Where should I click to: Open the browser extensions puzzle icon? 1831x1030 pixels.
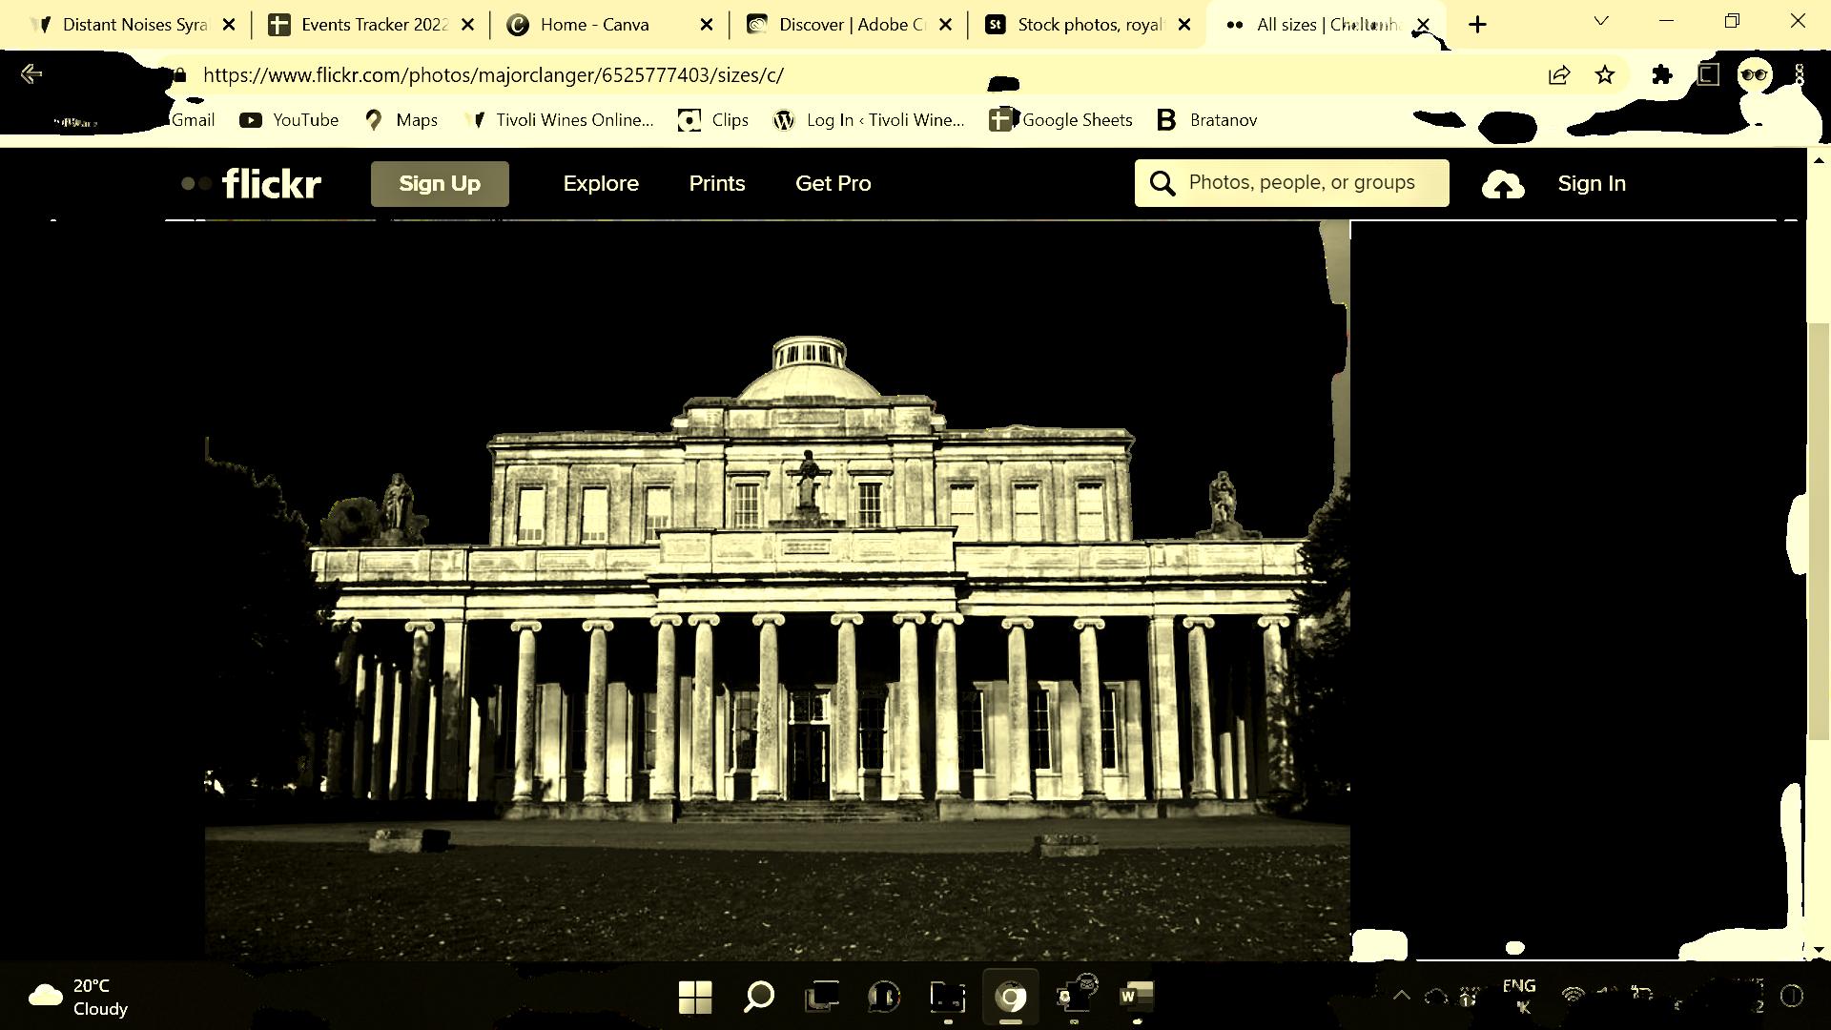[x=1661, y=74]
